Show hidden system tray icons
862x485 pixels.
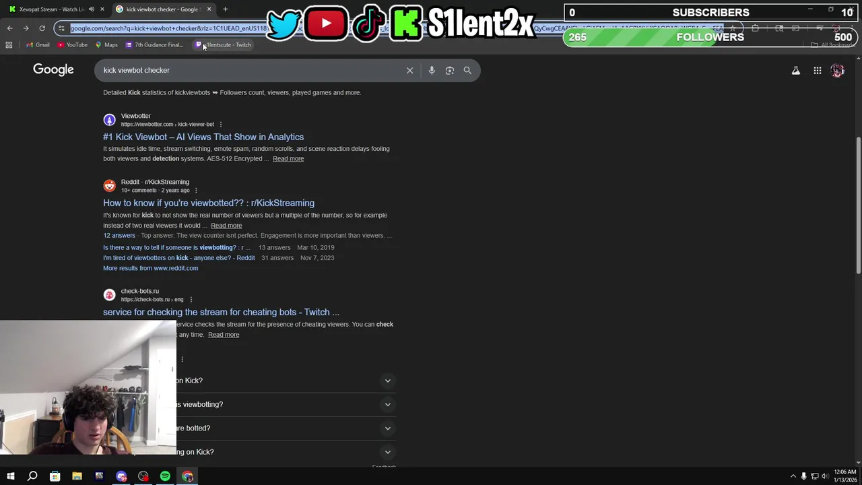pyautogui.click(x=793, y=476)
